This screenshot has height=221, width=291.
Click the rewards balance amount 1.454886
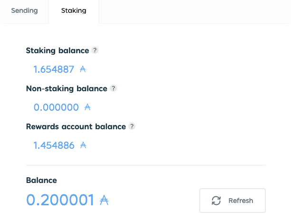pos(54,145)
